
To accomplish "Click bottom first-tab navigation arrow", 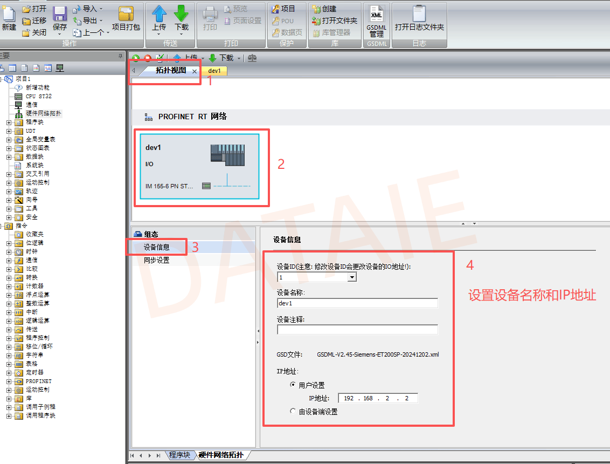I will coord(132,455).
